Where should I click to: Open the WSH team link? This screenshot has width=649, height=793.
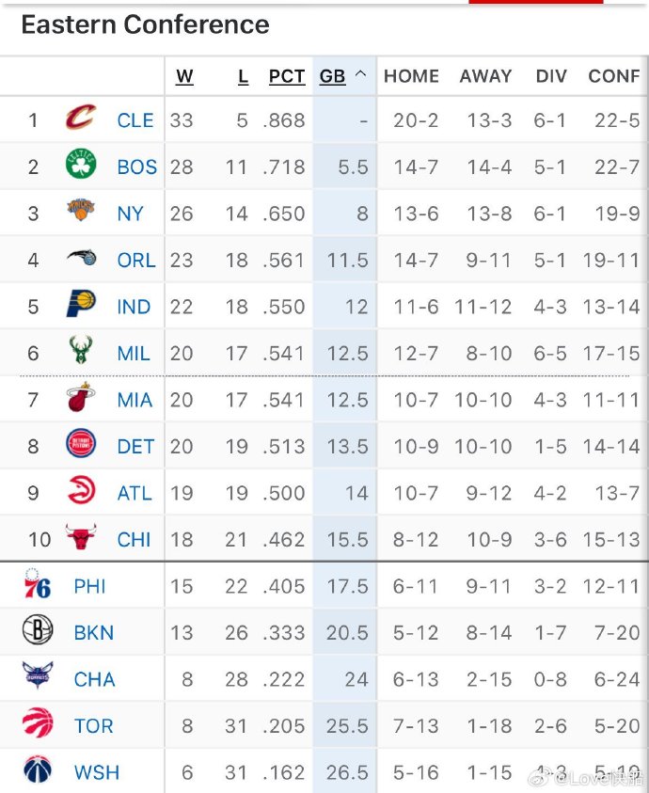pos(96,773)
